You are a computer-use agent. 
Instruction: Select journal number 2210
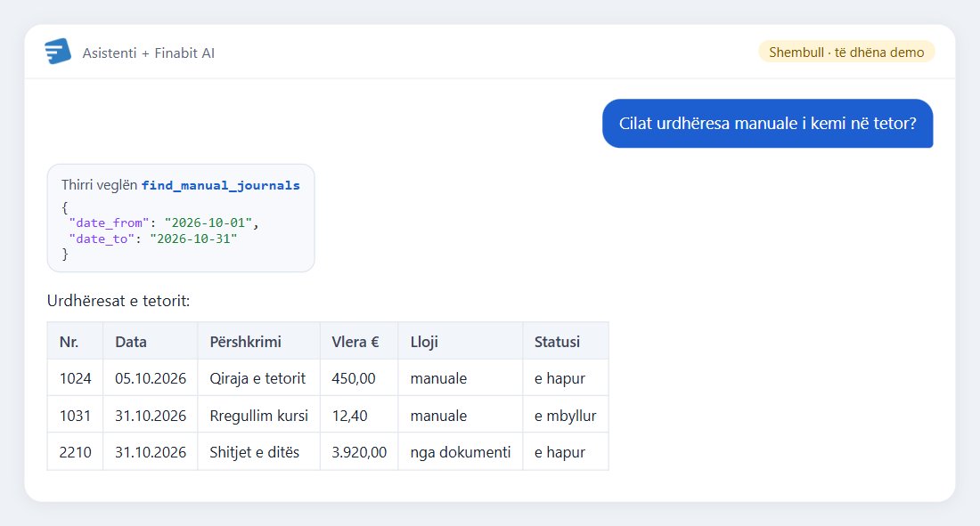pyautogui.click(x=75, y=451)
